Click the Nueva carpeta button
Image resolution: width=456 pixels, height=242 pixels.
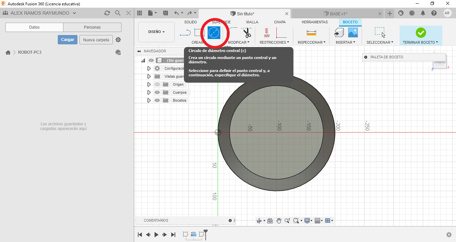[x=96, y=40]
